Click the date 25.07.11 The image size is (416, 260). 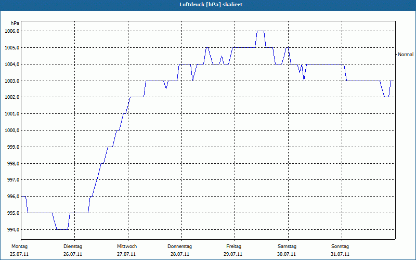point(19,254)
